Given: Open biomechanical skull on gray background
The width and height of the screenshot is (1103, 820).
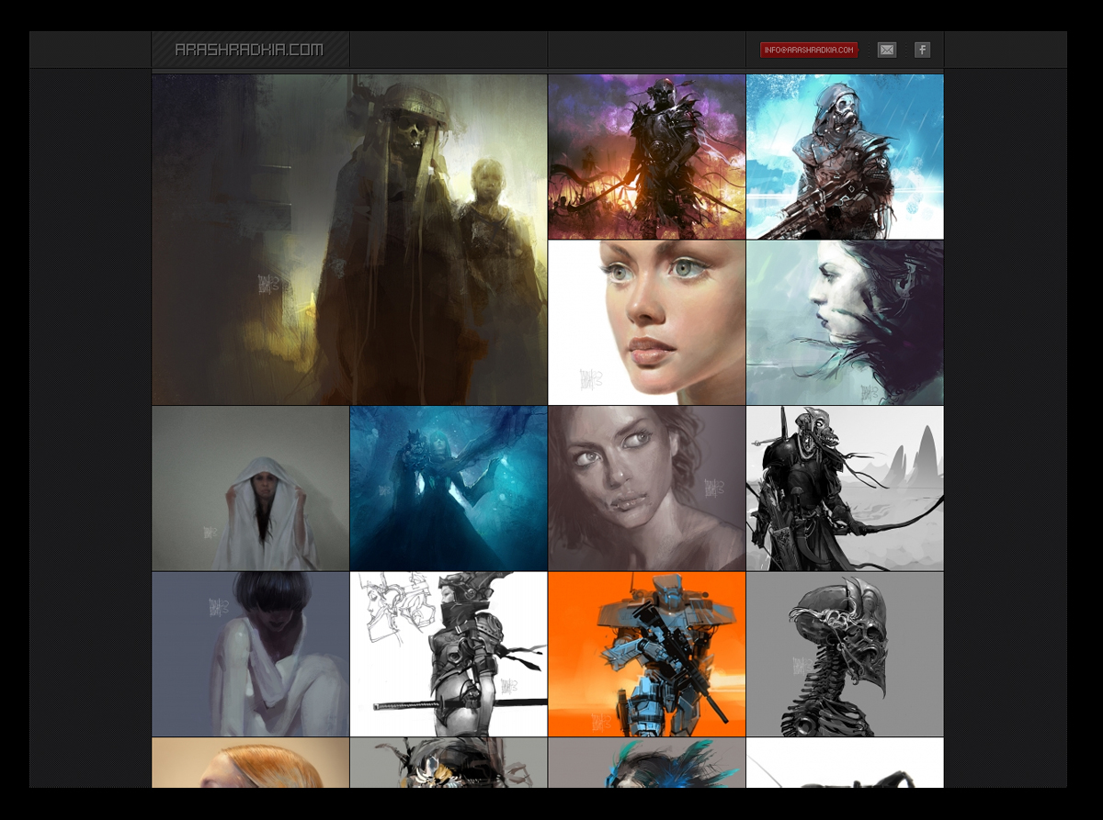Looking at the screenshot, I should pyautogui.click(x=845, y=654).
